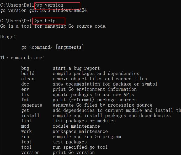Click the 'go help' command text

[x=46, y=21]
